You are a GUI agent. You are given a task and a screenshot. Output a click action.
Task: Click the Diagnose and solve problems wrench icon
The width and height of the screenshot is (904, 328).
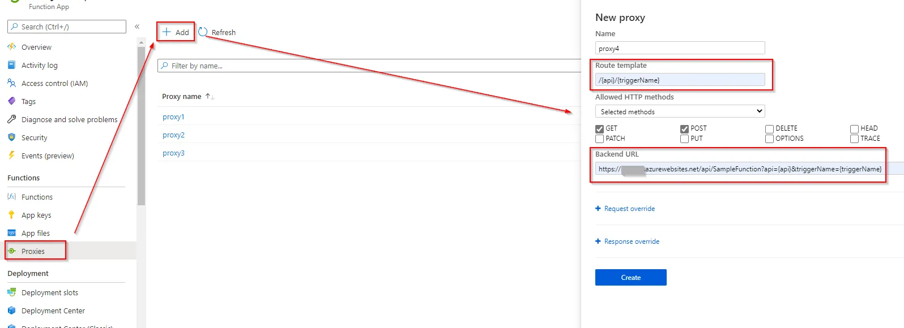pyautogui.click(x=11, y=119)
